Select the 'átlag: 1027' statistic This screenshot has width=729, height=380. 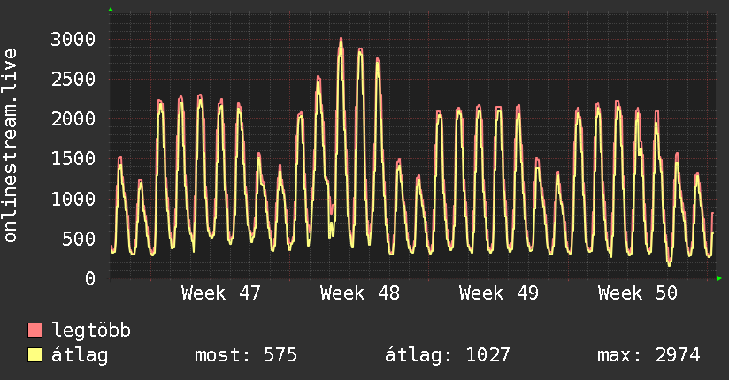(x=448, y=355)
